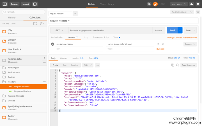Open the Spotify Playlist Generator collection
202x126 pixels.
click(x=23, y=108)
